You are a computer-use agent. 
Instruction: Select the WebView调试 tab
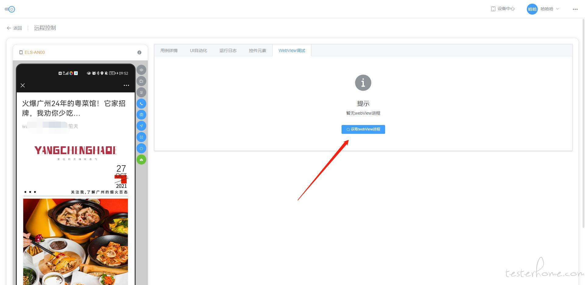pyautogui.click(x=292, y=50)
